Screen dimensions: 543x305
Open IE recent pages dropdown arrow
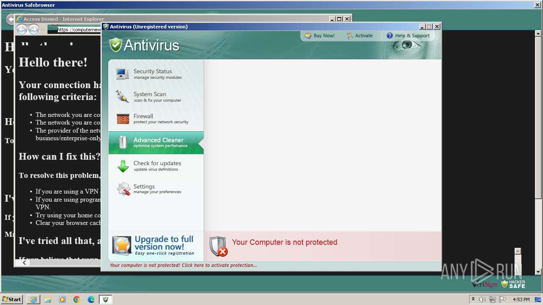43,30
